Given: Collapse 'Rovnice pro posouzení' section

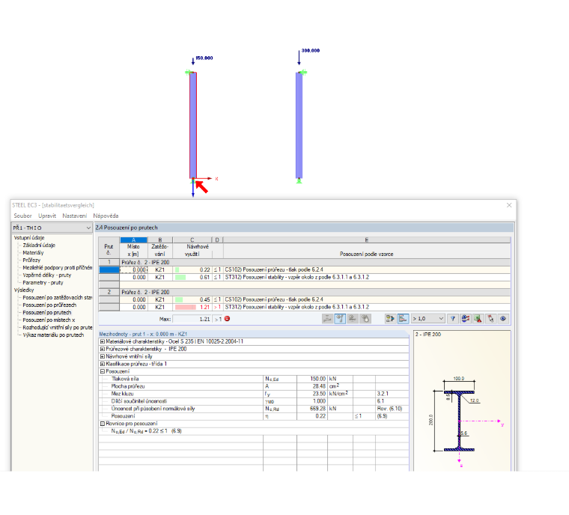Looking at the screenshot, I should click(103, 424).
